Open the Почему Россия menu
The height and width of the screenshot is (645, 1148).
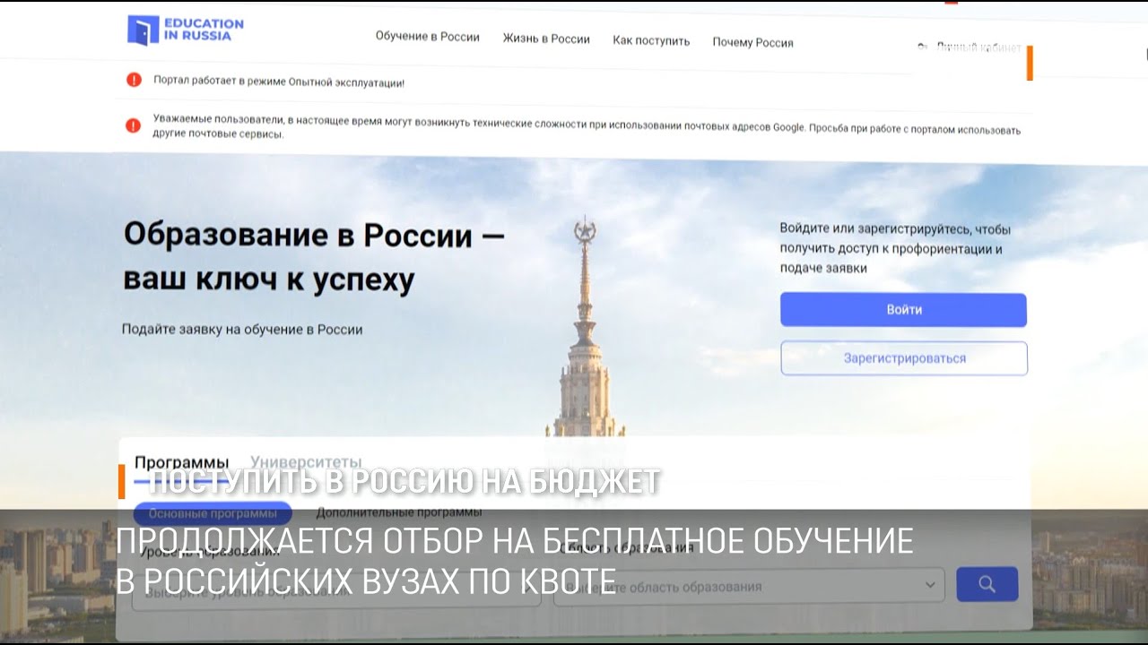752,43
